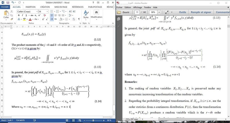Decrease font size with the smaller A icon
The height and width of the screenshot is (123, 230).
pyautogui.click(x=47, y=19)
